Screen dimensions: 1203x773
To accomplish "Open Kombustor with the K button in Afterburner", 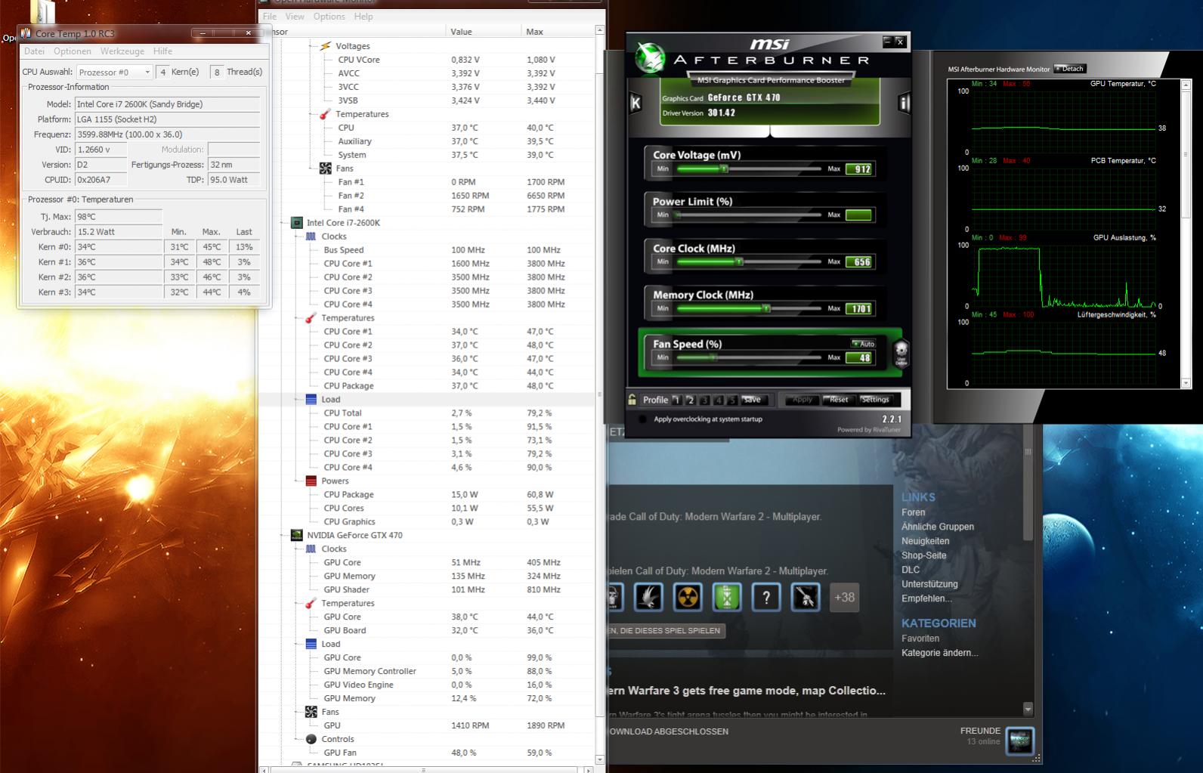I will tap(636, 103).
